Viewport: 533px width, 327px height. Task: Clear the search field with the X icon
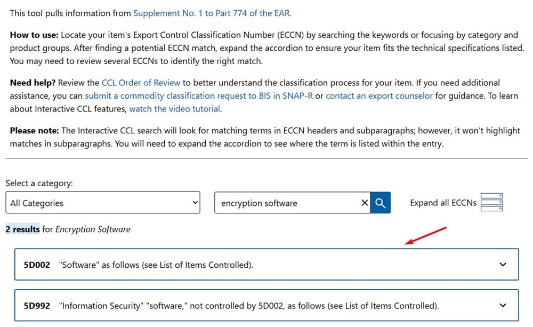365,203
